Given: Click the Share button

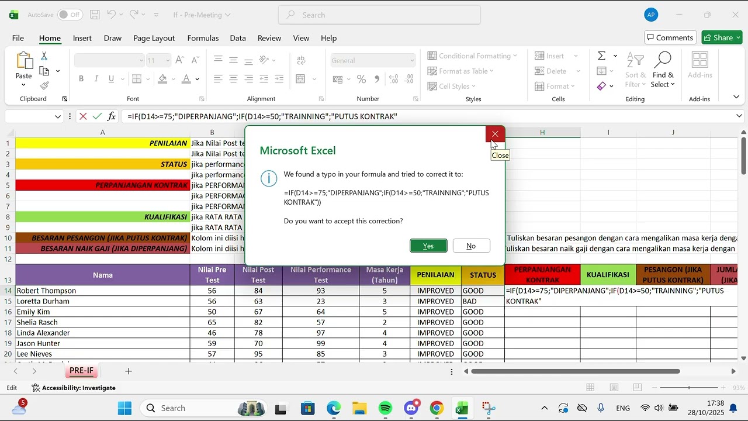Looking at the screenshot, I should pos(722,37).
